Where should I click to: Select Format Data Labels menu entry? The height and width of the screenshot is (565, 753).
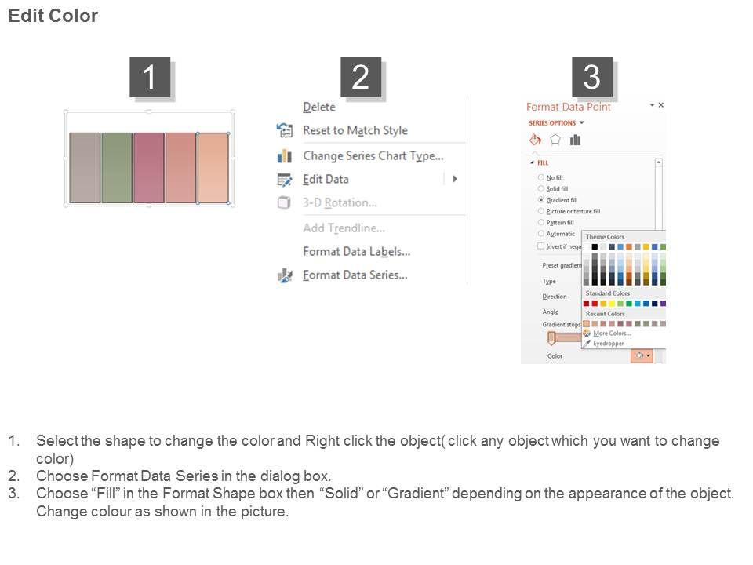[356, 251]
